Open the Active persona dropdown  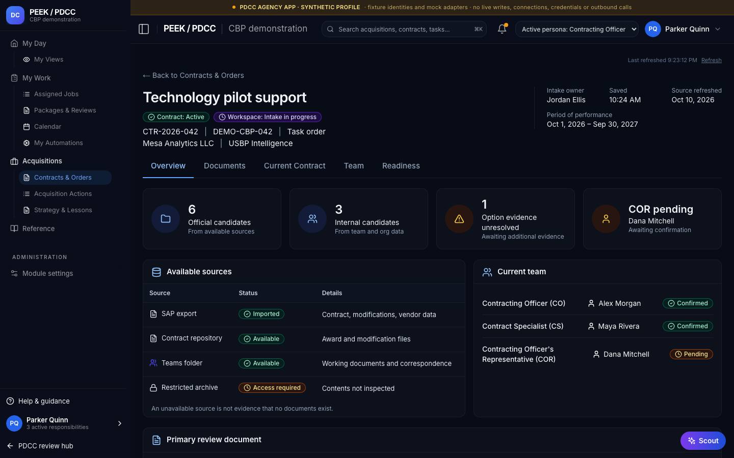pos(577,29)
